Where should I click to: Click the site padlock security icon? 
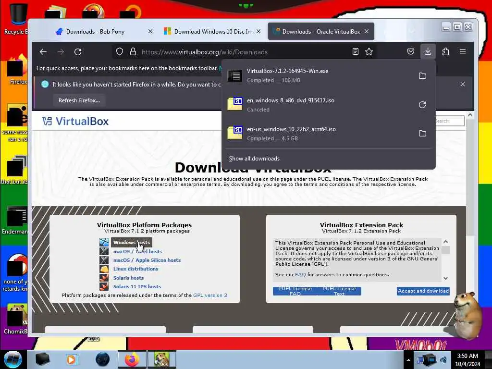pos(133,52)
